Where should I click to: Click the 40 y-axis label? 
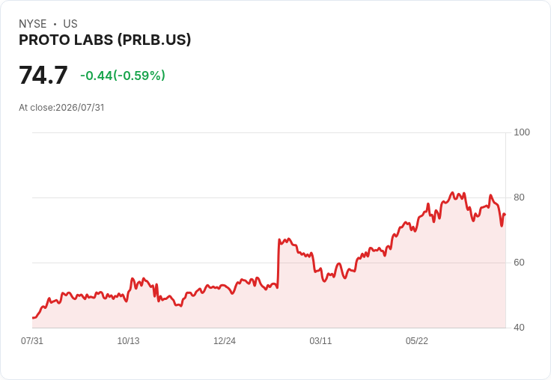[519, 328]
